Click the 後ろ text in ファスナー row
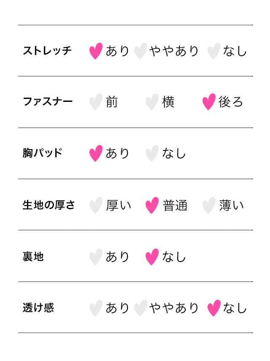The width and height of the screenshot is (270, 361). click(231, 102)
